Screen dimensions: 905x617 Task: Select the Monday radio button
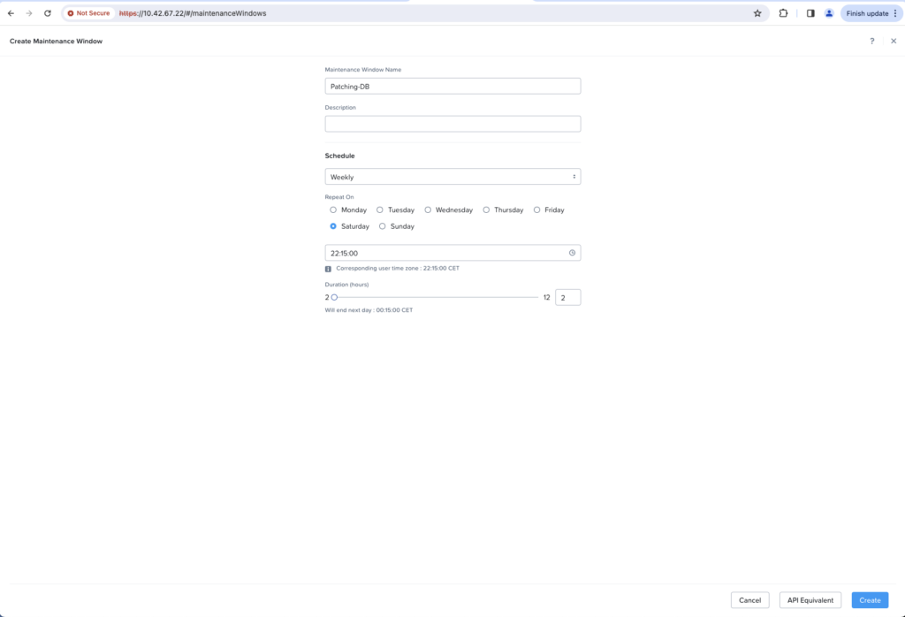[333, 210]
